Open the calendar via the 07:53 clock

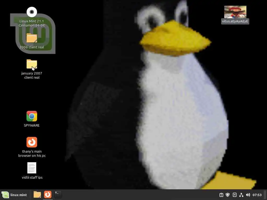click(257, 195)
